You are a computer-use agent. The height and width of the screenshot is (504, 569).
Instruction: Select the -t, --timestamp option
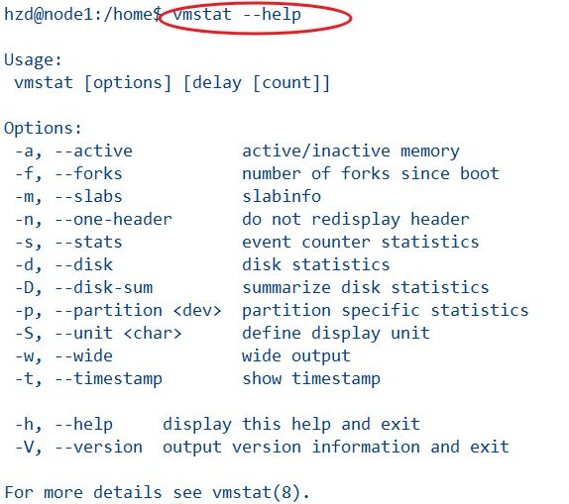pos(88,379)
